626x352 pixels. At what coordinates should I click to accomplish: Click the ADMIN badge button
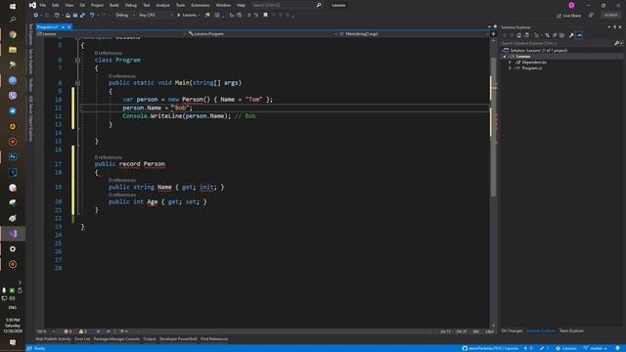611,16
